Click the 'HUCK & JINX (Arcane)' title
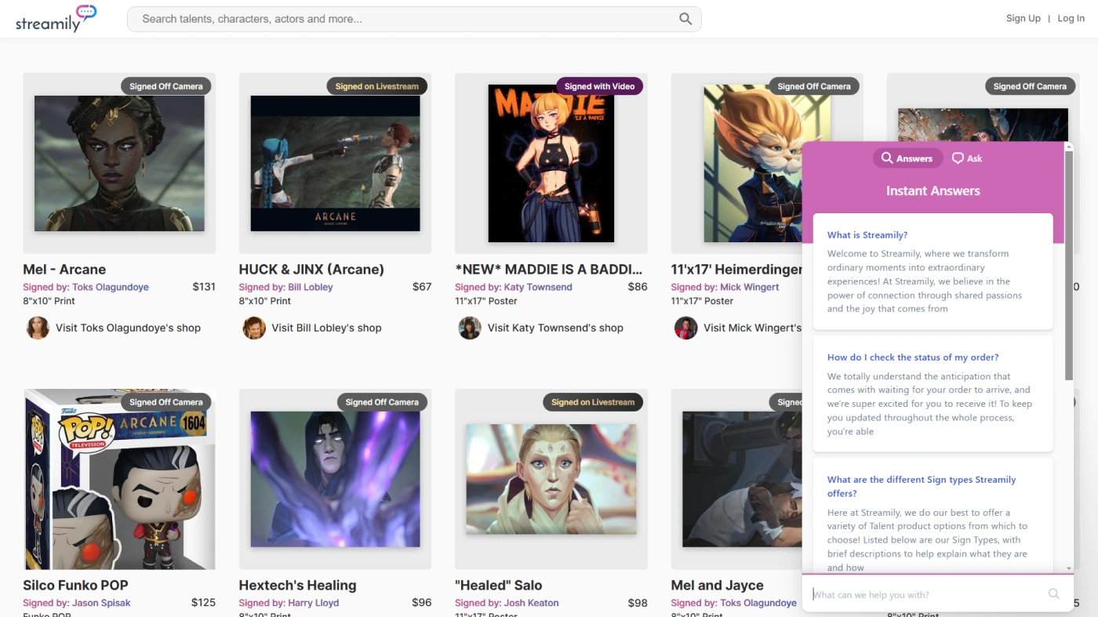The height and width of the screenshot is (617, 1098). tap(311, 269)
